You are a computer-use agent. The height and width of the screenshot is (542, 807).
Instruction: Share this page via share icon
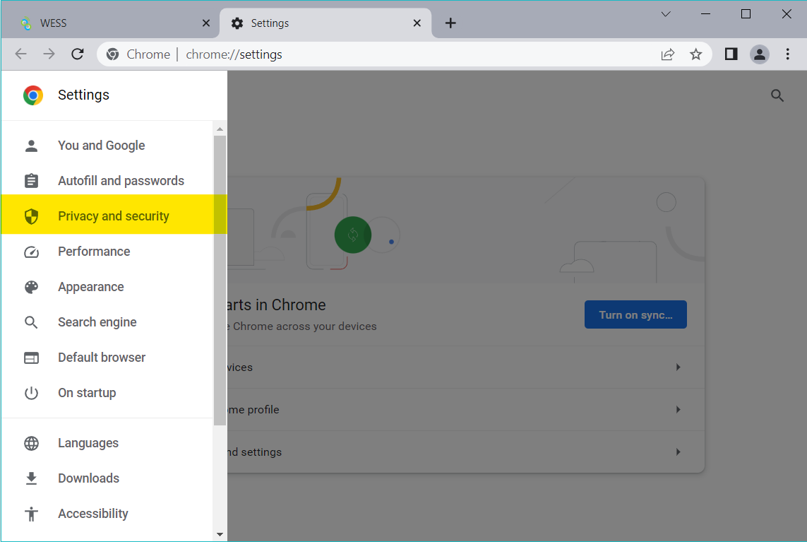pyautogui.click(x=667, y=54)
